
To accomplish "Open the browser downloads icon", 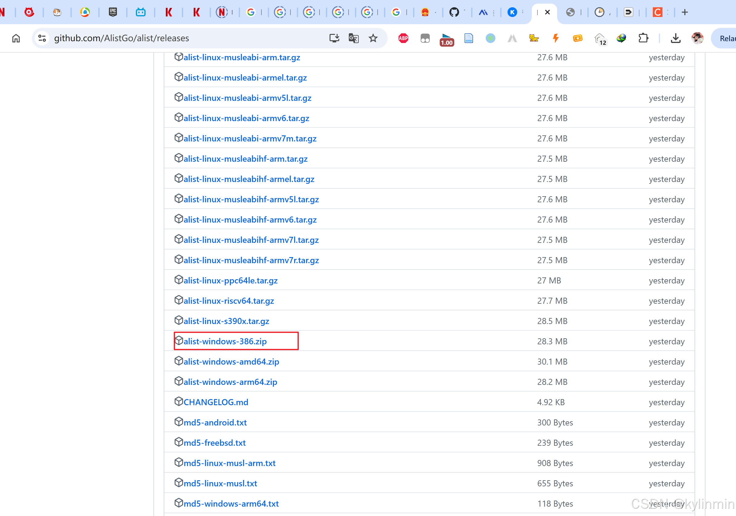I will pos(675,38).
